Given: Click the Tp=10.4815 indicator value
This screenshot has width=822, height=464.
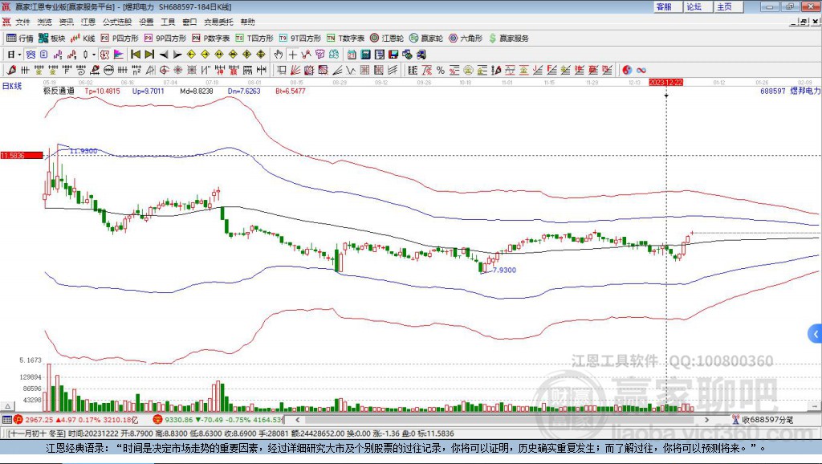Looking at the screenshot, I should click(x=102, y=91).
